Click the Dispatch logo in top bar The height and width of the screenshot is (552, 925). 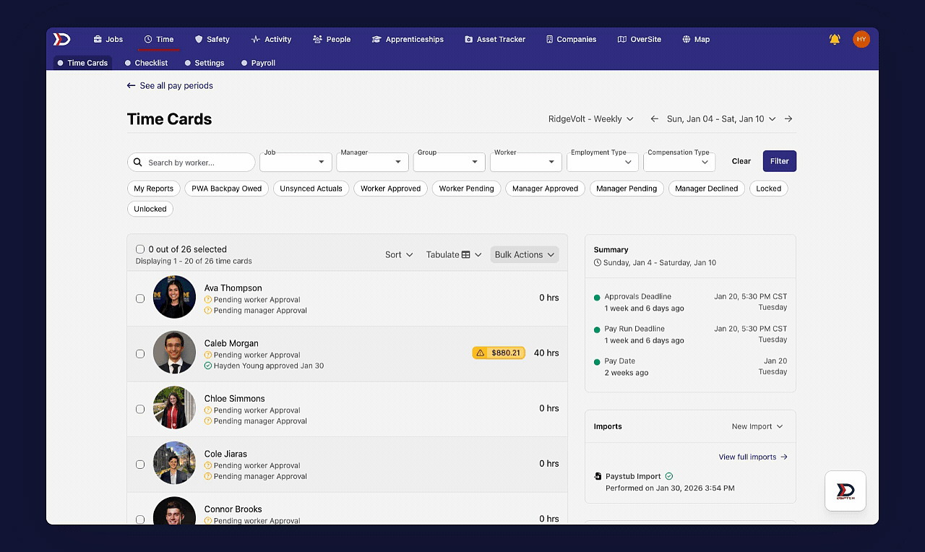coord(62,39)
